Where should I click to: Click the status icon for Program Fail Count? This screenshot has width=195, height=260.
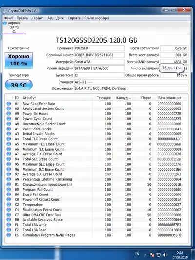click(x=9, y=190)
